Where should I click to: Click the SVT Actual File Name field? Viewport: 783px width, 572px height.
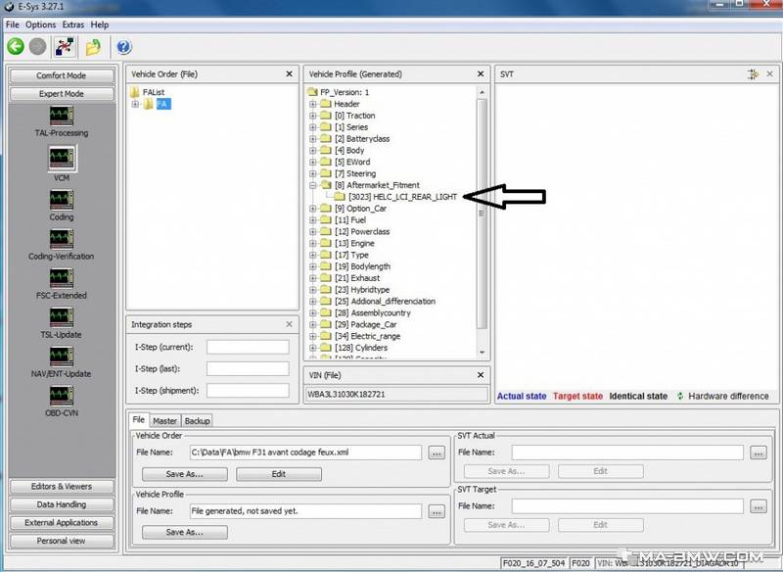pyautogui.click(x=627, y=453)
